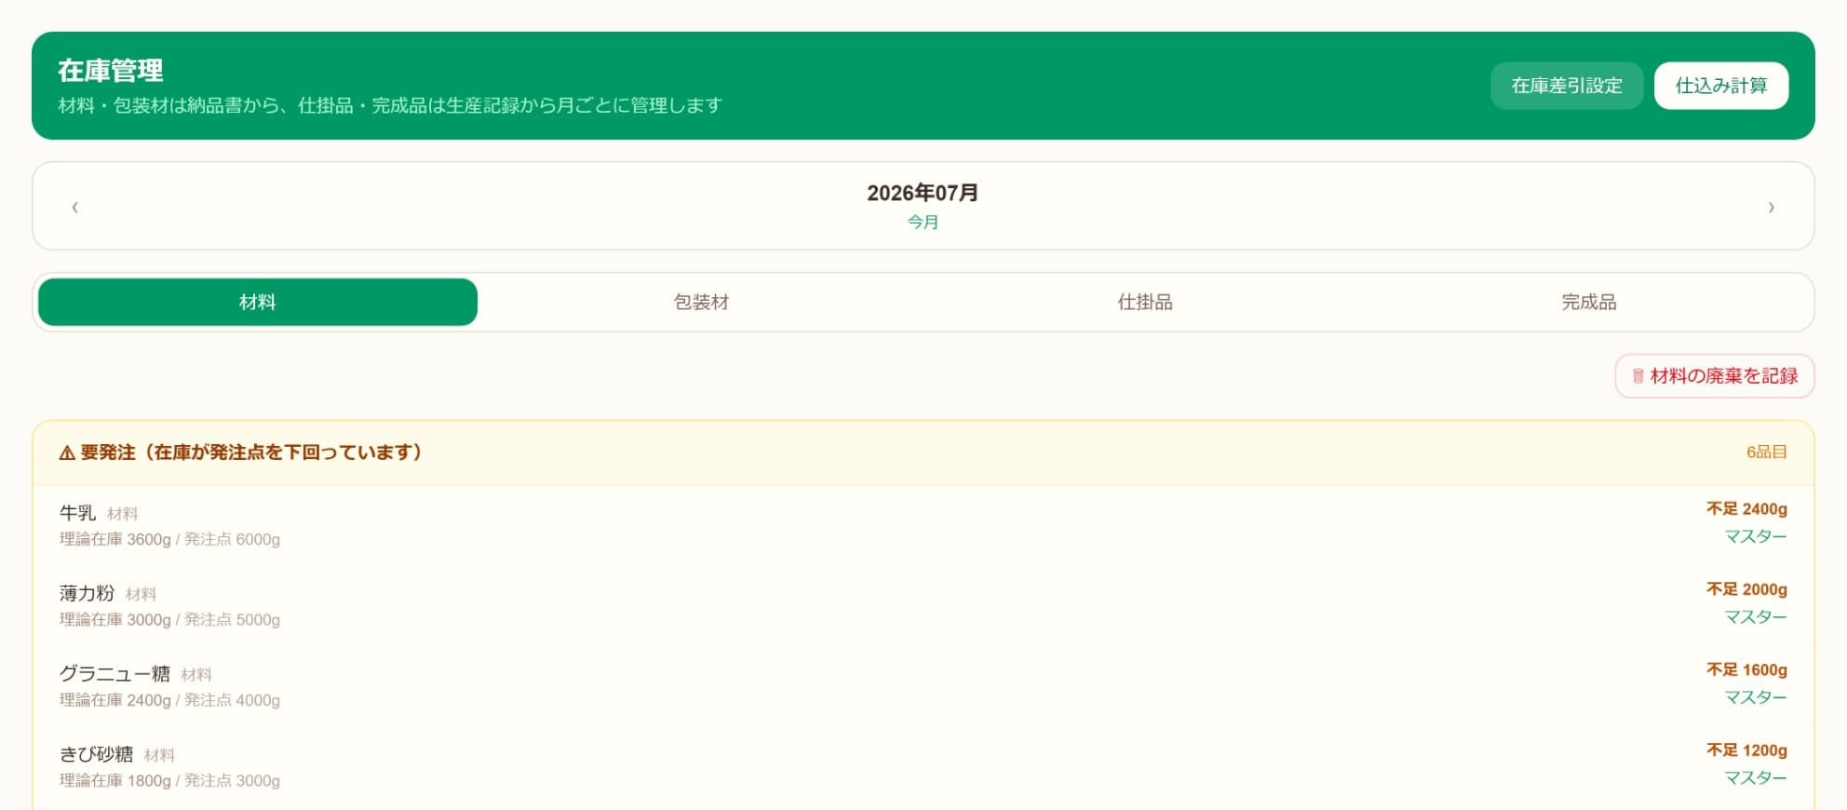Image resolution: width=1847 pixels, height=810 pixels.
Task: Go to previous month with left chevron
Action: [74, 207]
